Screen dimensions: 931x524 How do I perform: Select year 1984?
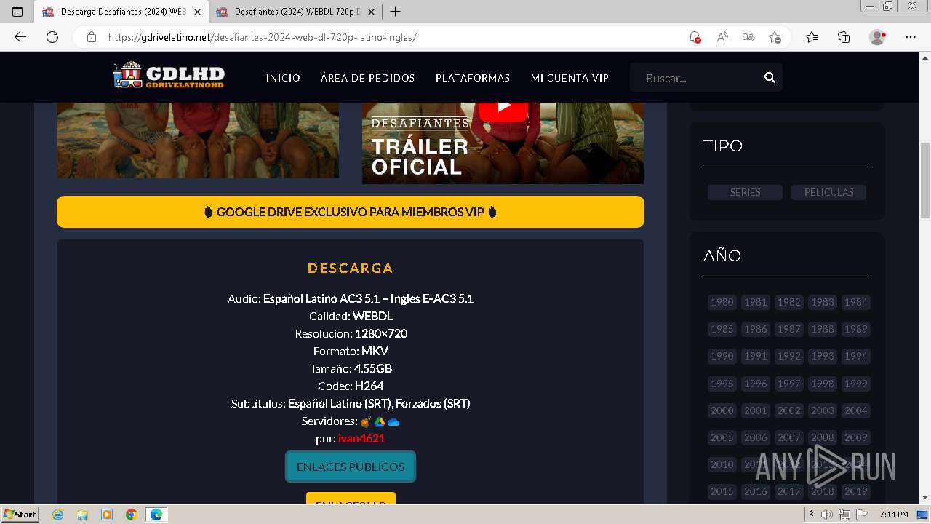855,302
